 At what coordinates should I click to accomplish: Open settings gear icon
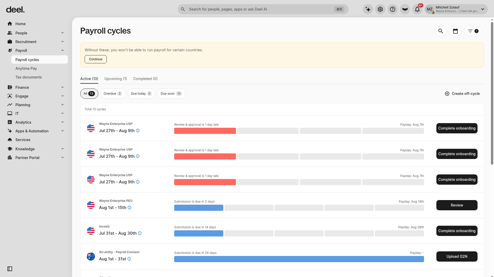(380, 9)
